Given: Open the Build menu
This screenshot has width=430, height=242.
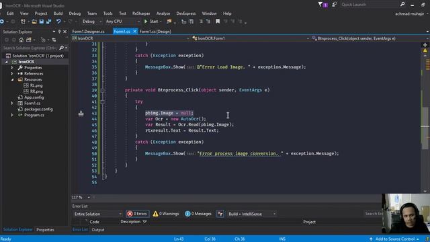Looking at the screenshot, I should 58,13.
